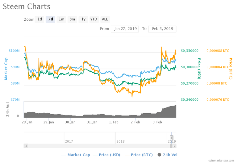This screenshot has width=237, height=163.
Task: Click the 0,000076 BTC axis value
Action: coord(218,100)
